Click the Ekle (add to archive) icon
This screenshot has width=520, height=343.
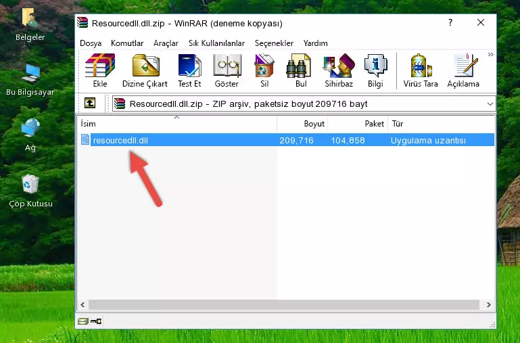pos(100,70)
